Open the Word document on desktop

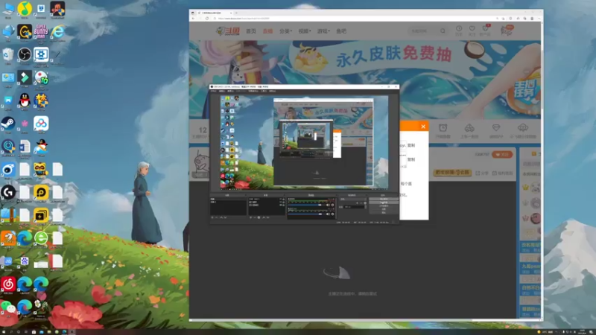point(25,147)
